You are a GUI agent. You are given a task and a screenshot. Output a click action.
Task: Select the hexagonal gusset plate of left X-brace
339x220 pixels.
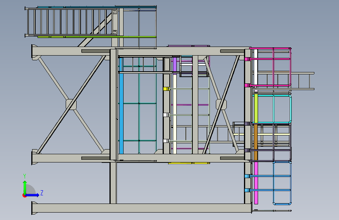71,105
